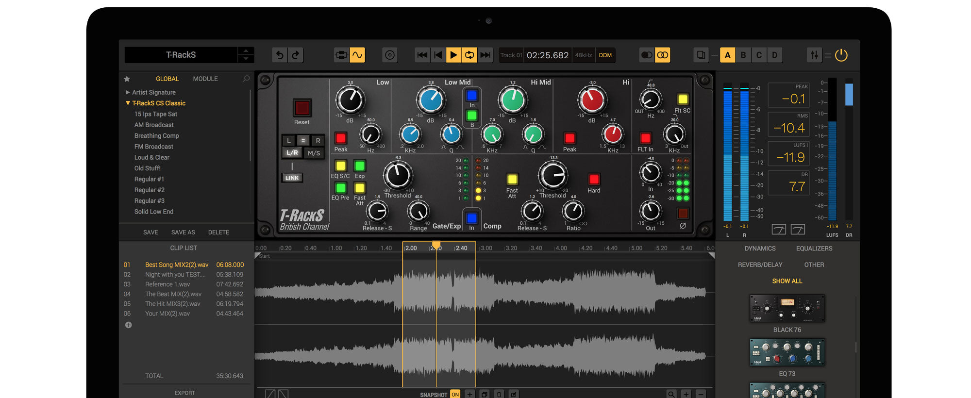
Task: Click the copy preset slot icon
Action: click(701, 55)
